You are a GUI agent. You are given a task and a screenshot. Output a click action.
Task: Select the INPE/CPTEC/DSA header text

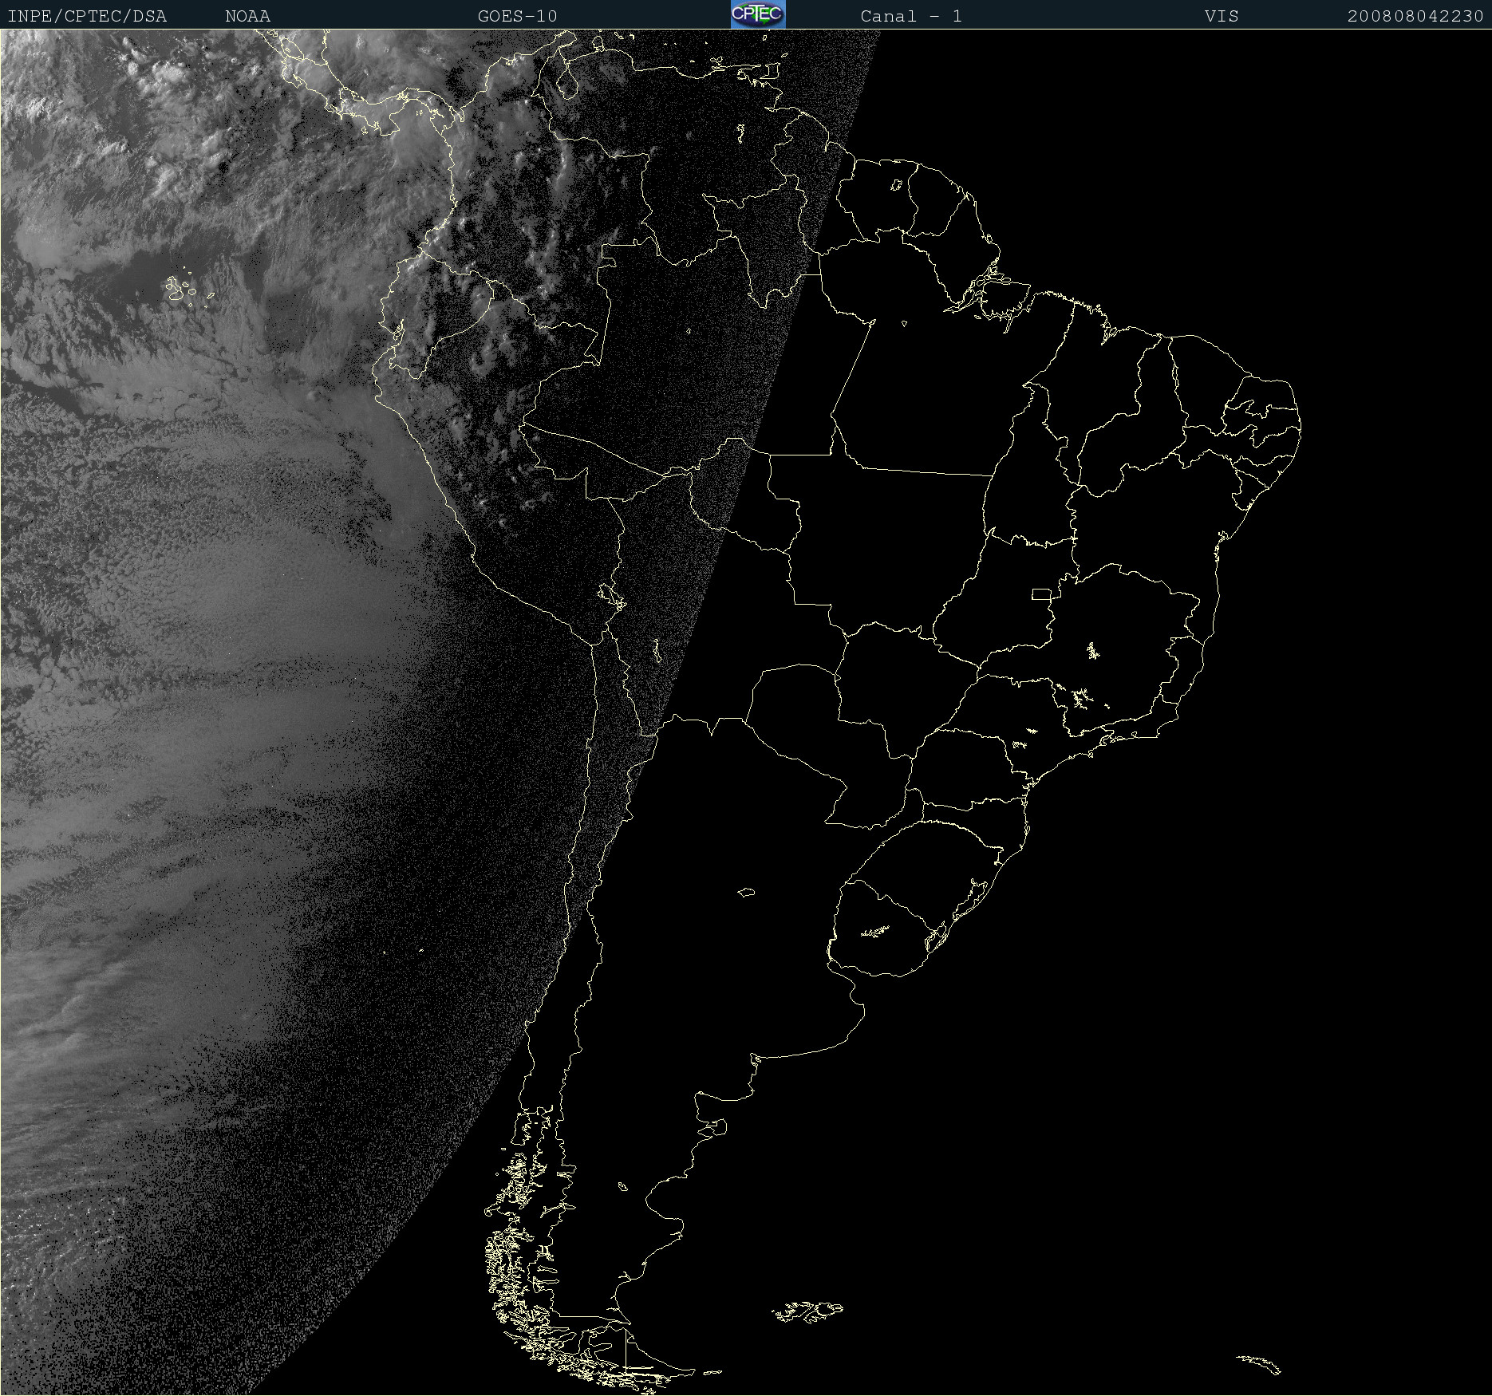tap(87, 16)
